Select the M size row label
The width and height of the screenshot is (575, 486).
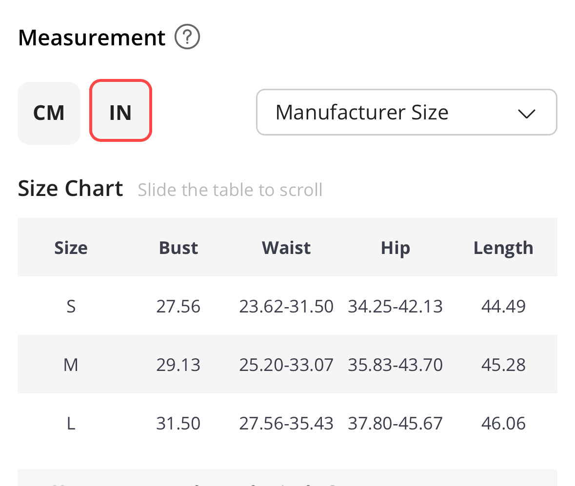(x=71, y=365)
